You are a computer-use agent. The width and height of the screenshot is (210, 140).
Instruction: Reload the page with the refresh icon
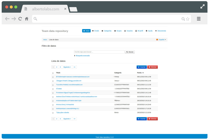click(20, 19)
